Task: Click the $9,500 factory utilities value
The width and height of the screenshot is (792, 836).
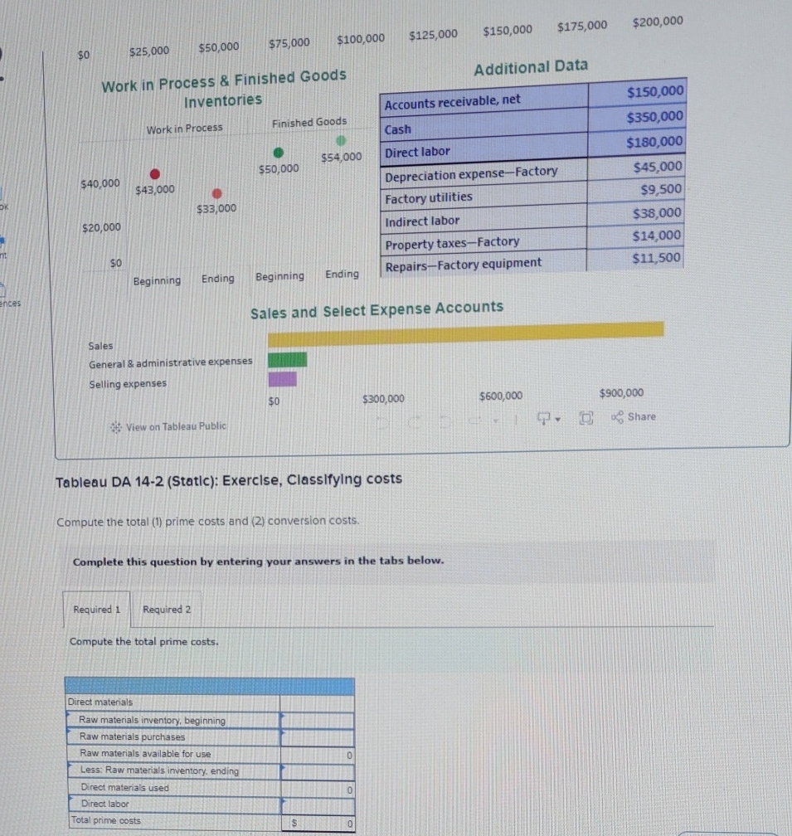Action: (x=661, y=189)
